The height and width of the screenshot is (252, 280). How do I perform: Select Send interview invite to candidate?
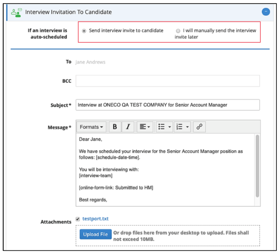tap(84, 31)
